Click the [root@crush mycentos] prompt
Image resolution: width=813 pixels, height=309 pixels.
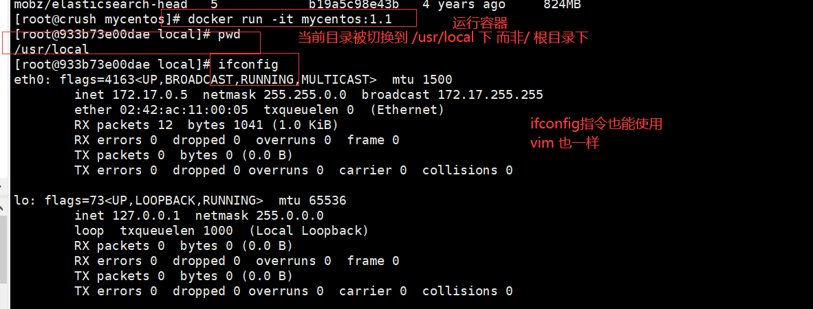pos(89,19)
